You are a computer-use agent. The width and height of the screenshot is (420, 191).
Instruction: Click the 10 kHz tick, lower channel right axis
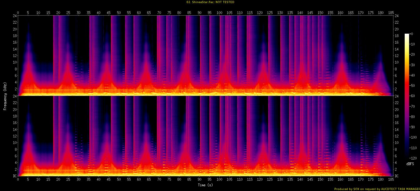[397, 142]
